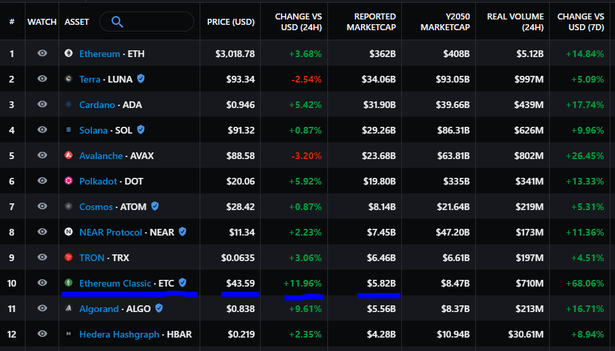Open the Ethereum Classic asset link
Viewport: 615px width, 351px height.
point(116,283)
